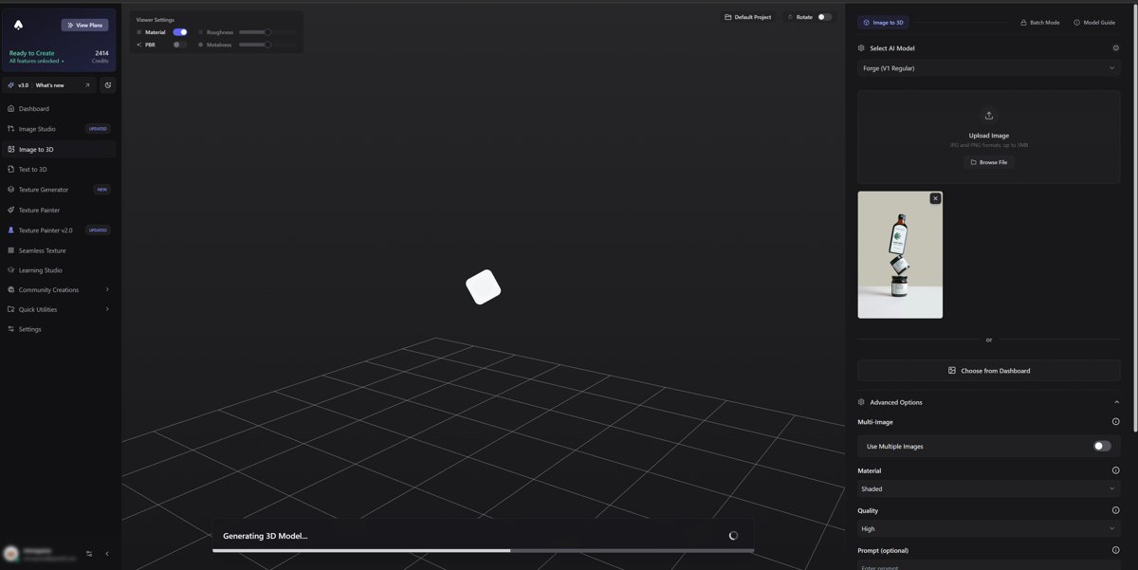Click the Ready to Create status text
The image size is (1138, 570).
(32, 53)
